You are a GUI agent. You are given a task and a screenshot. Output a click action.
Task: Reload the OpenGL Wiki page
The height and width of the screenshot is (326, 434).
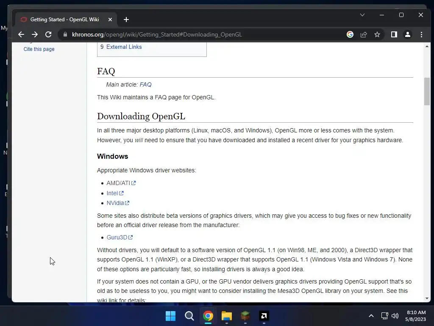48,34
